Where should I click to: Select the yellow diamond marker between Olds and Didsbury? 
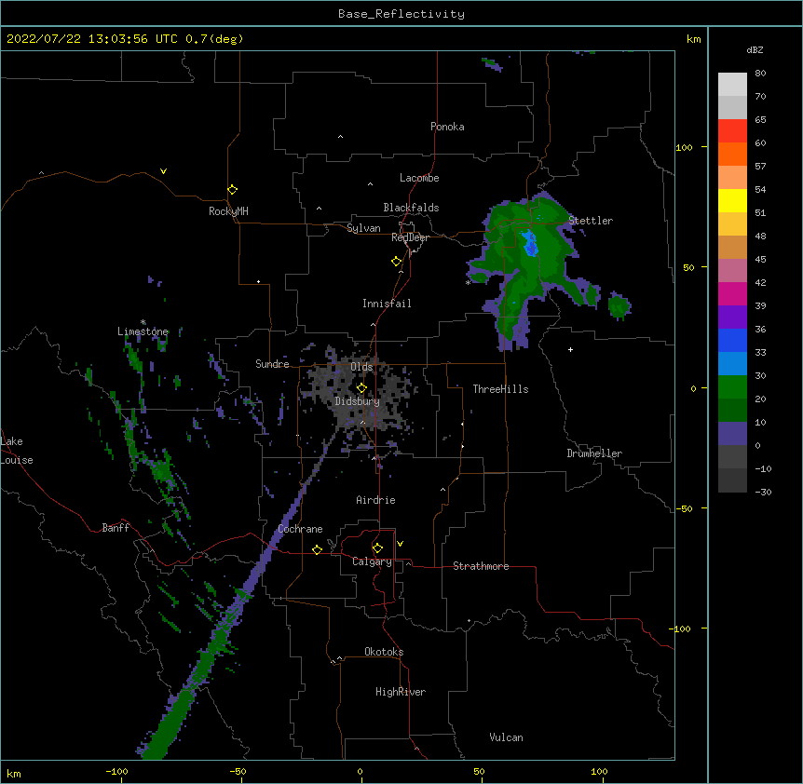point(361,387)
